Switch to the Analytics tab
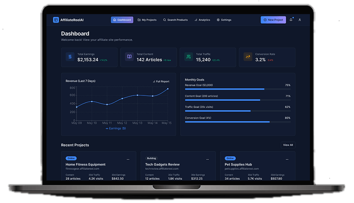354x203 pixels. point(202,20)
